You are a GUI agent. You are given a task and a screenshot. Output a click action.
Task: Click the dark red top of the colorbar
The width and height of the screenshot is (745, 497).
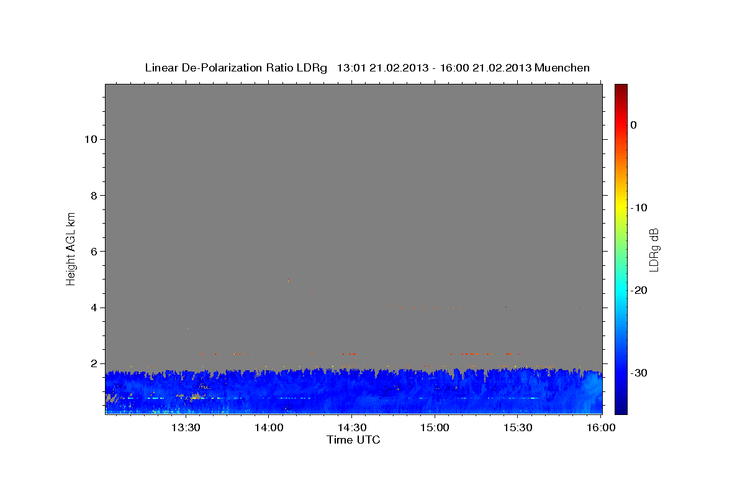(x=621, y=90)
